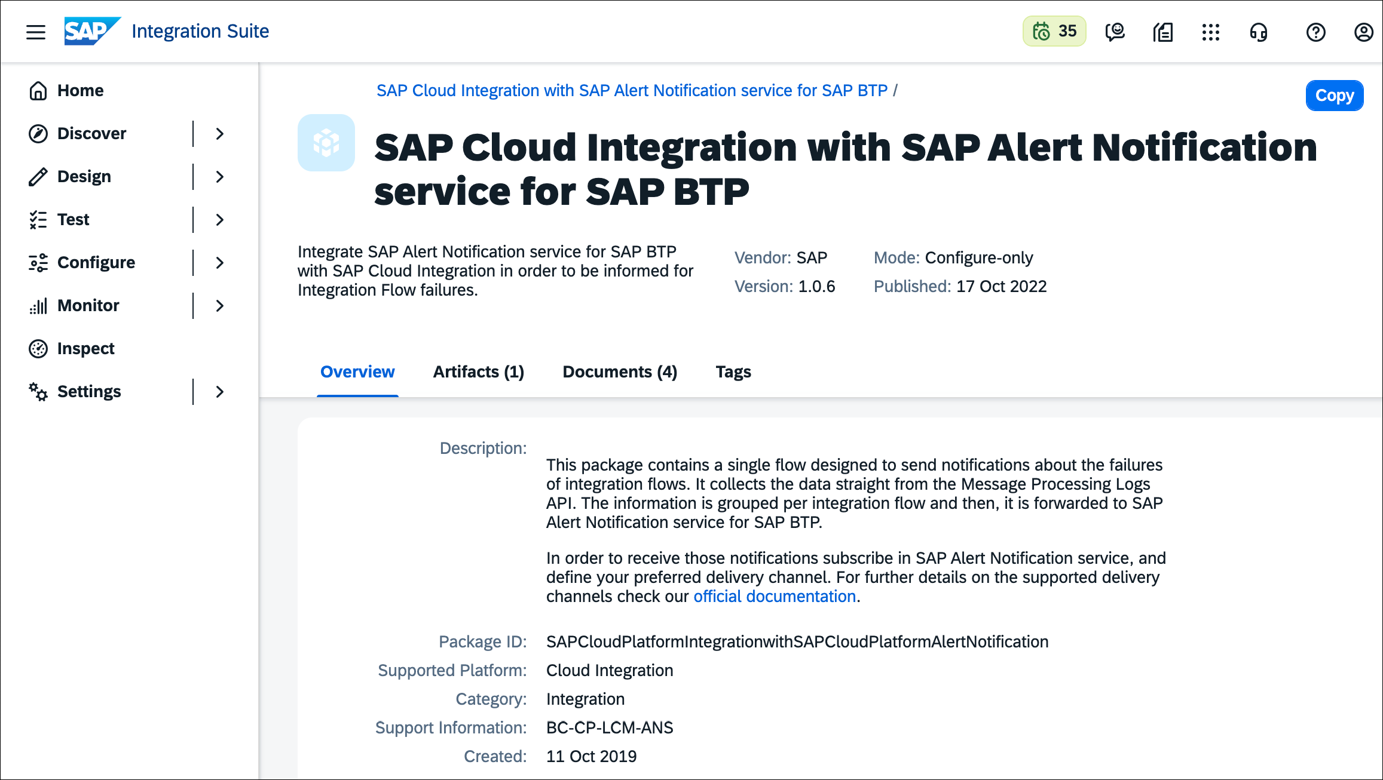This screenshot has width=1383, height=780.
Task: Open the user profile icon
Action: (1363, 32)
